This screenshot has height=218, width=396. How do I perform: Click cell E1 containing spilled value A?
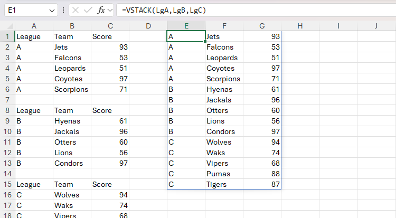(x=186, y=36)
